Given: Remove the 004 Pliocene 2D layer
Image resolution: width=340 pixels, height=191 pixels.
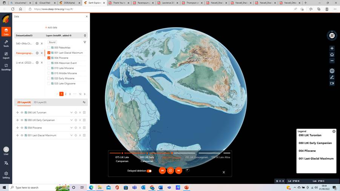Looking at the screenshot, I should 80,128.
